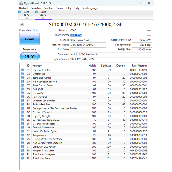Close the CrystalDiskInfo window

click(149, 3)
